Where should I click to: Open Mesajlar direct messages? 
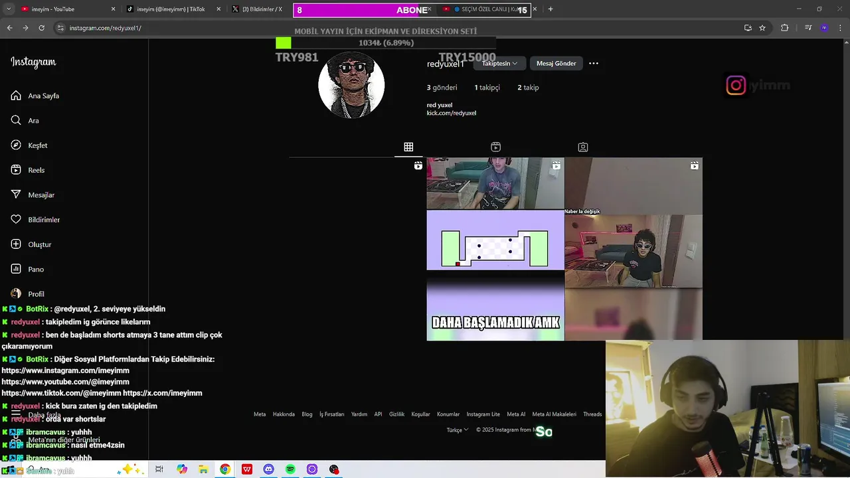[x=33, y=195]
